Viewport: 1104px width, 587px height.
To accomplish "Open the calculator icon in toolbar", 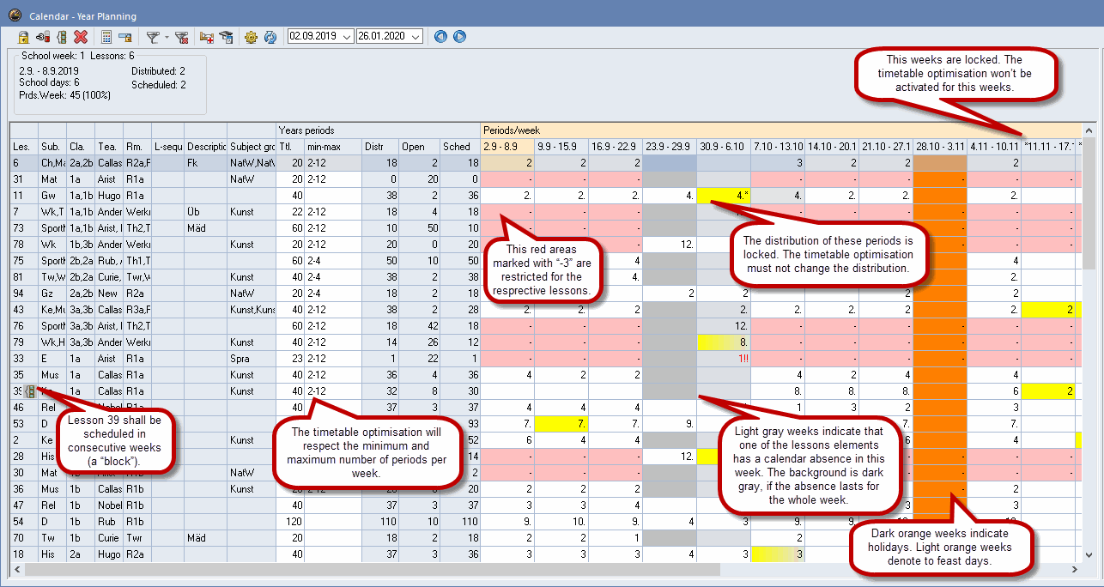I will [x=106, y=37].
